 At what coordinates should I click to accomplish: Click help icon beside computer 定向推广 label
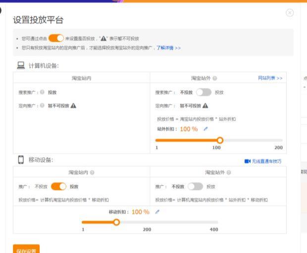pos(42,105)
